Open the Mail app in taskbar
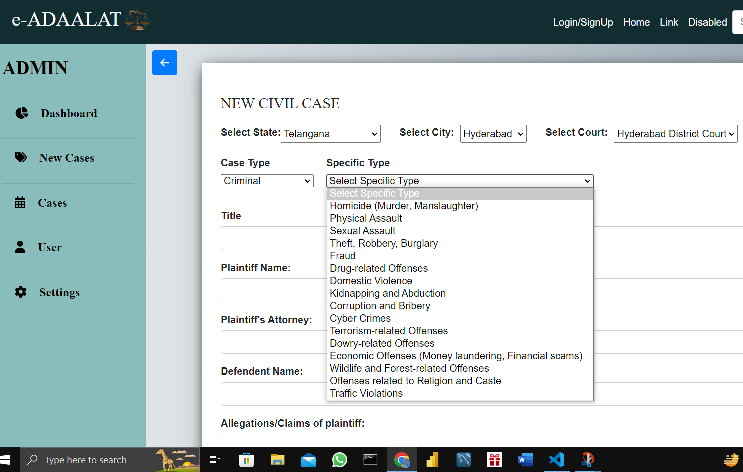This screenshot has height=472, width=743. 309,460
